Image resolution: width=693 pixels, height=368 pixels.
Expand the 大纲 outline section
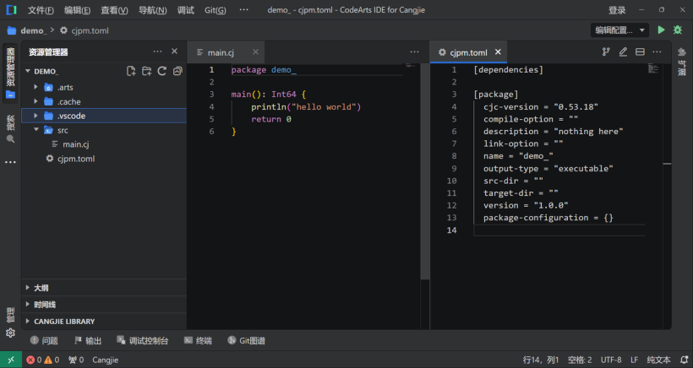click(x=104, y=288)
